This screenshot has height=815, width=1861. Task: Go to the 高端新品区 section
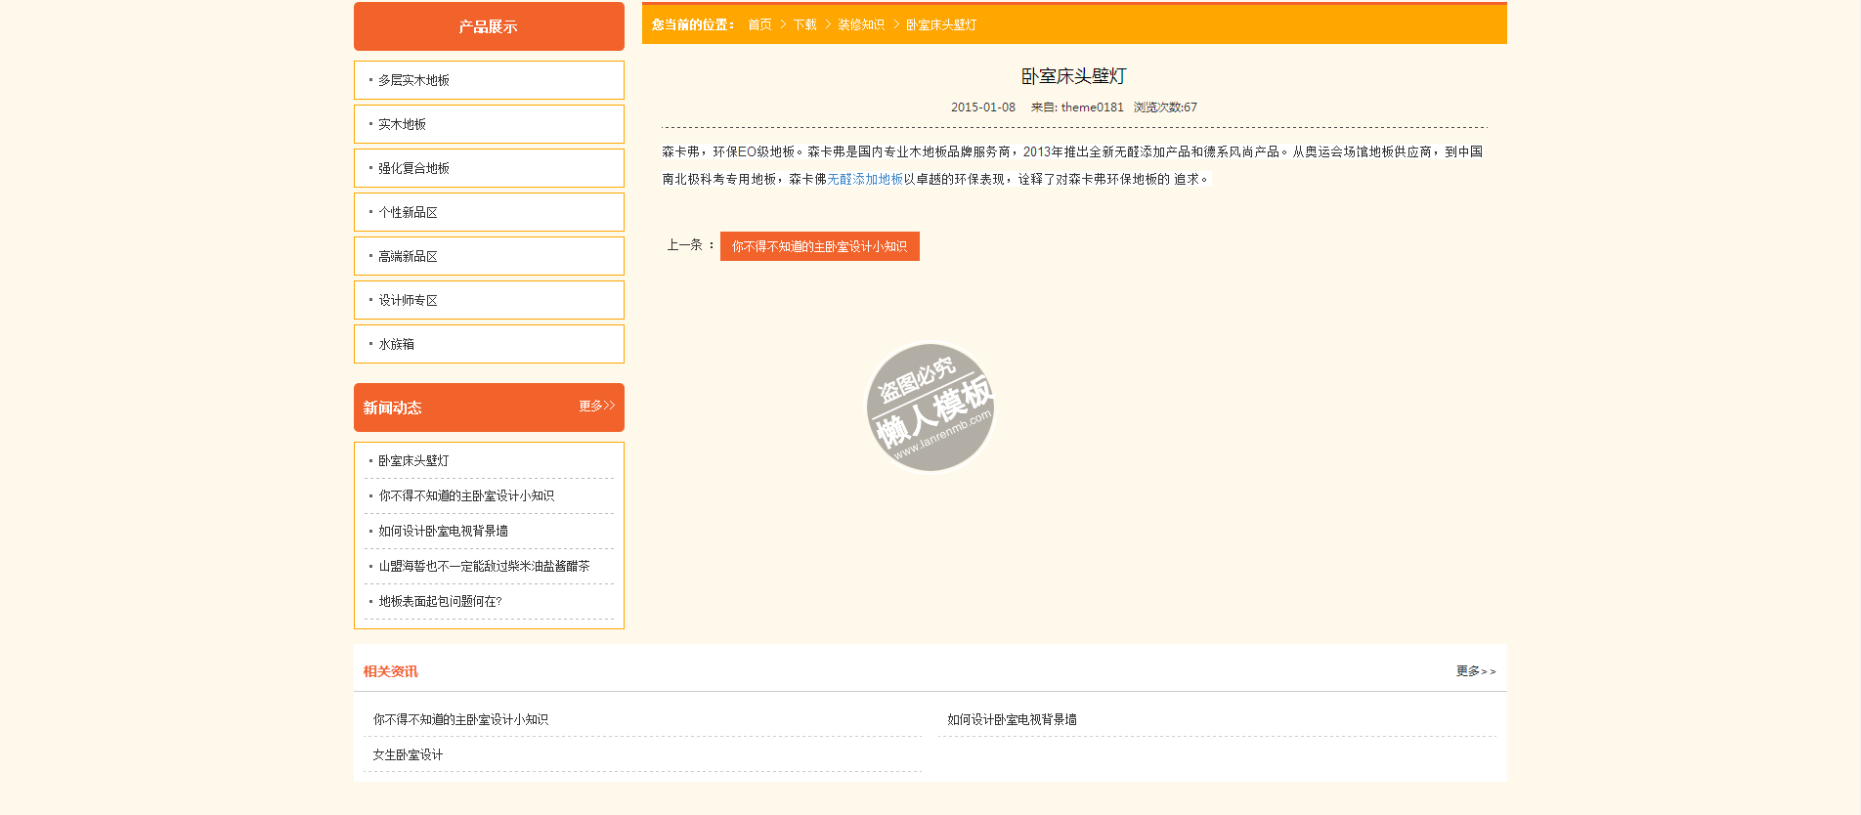pos(408,256)
